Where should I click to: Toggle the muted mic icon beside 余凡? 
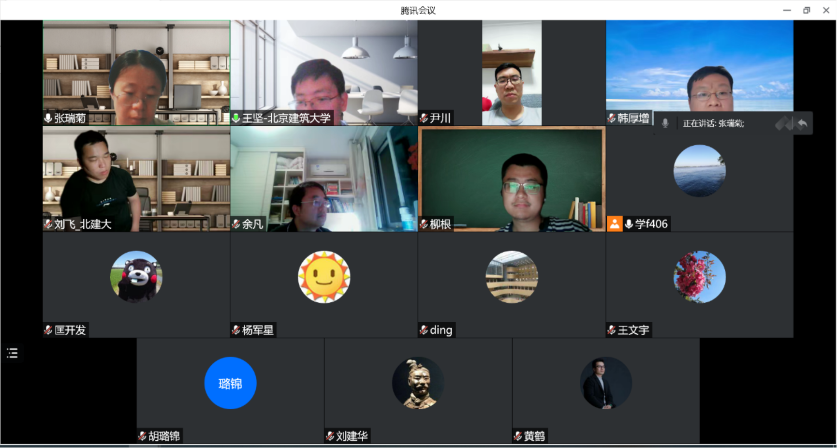pos(236,224)
